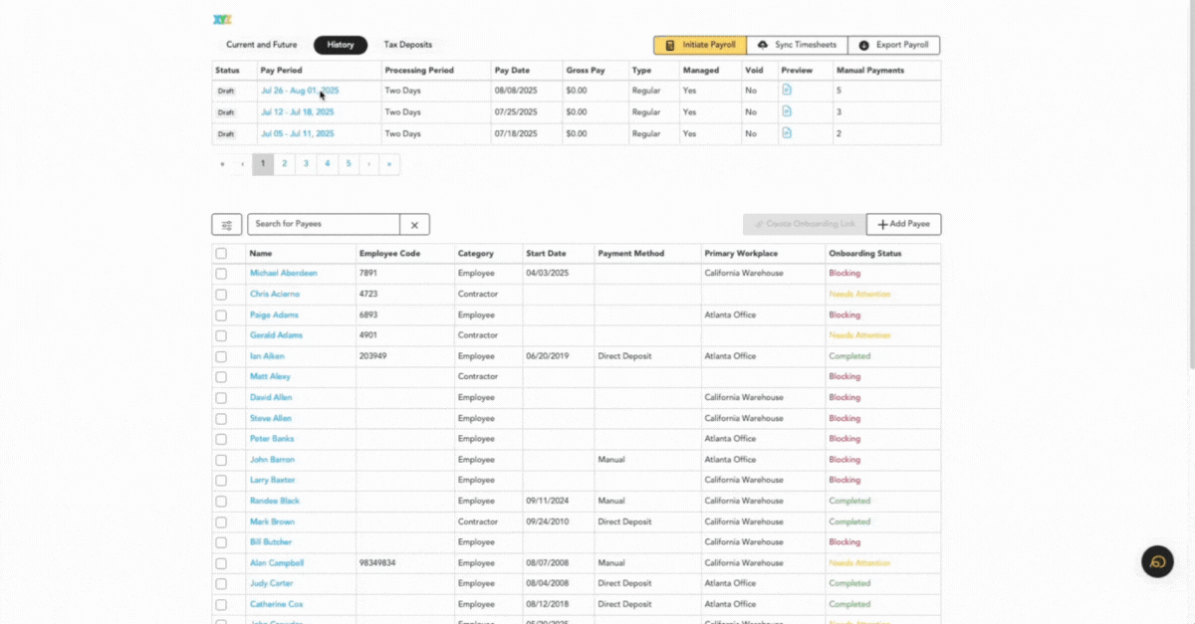Viewport: 1195px width, 624px height.
Task: Click the Add Payee button
Action: pos(903,225)
